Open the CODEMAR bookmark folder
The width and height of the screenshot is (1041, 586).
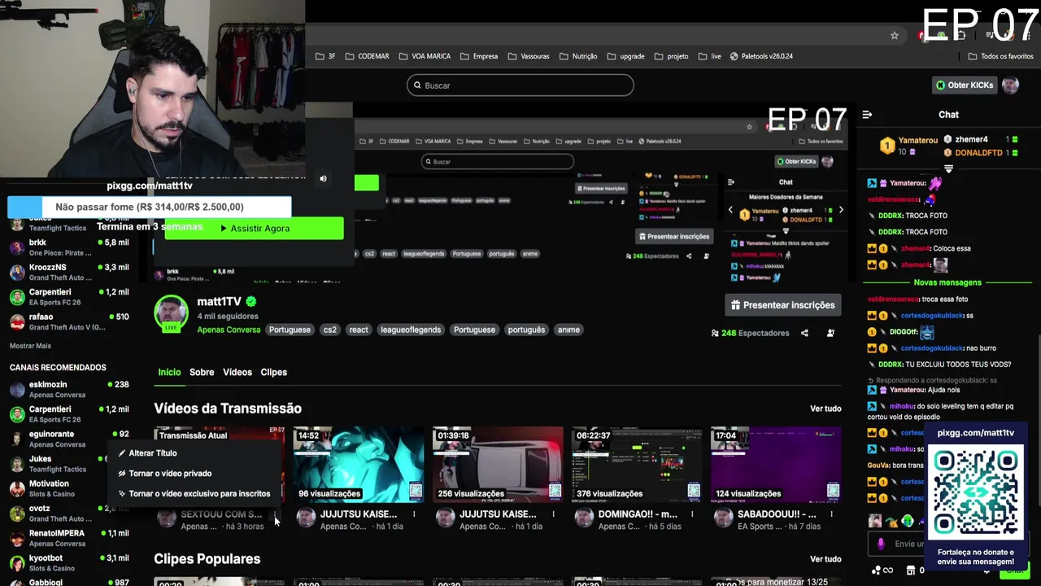click(367, 56)
